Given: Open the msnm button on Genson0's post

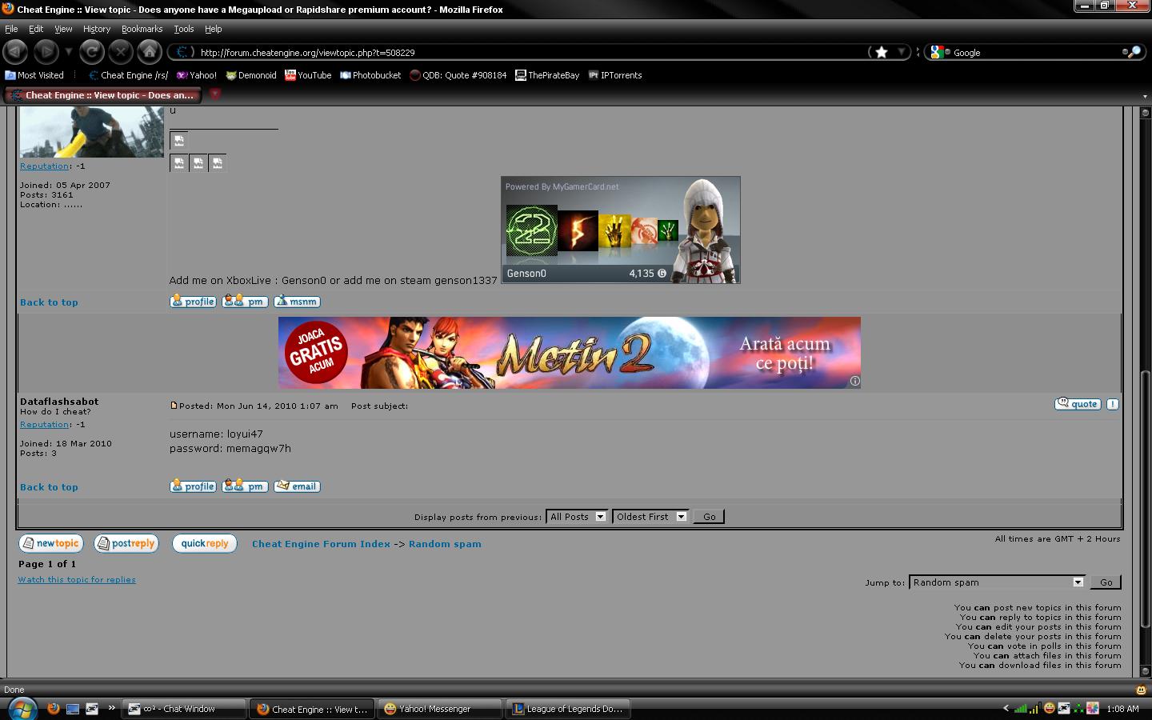Looking at the screenshot, I should 297,302.
